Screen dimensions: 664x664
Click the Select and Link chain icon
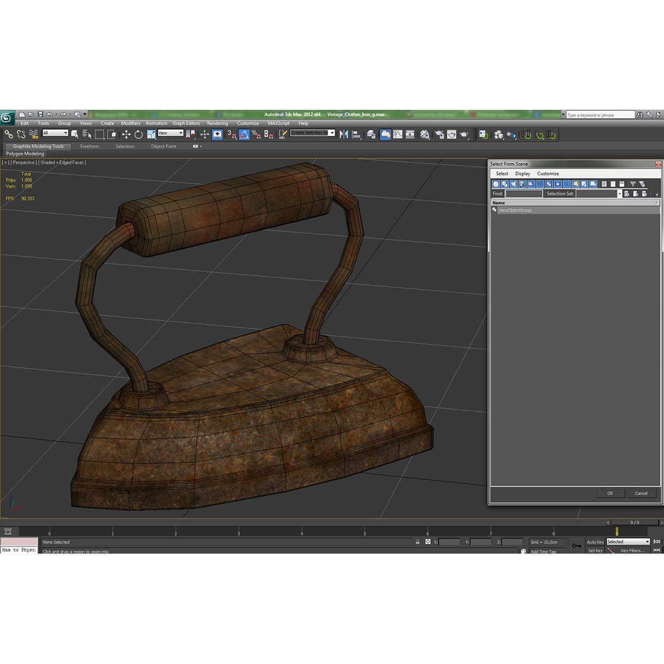click(x=9, y=135)
